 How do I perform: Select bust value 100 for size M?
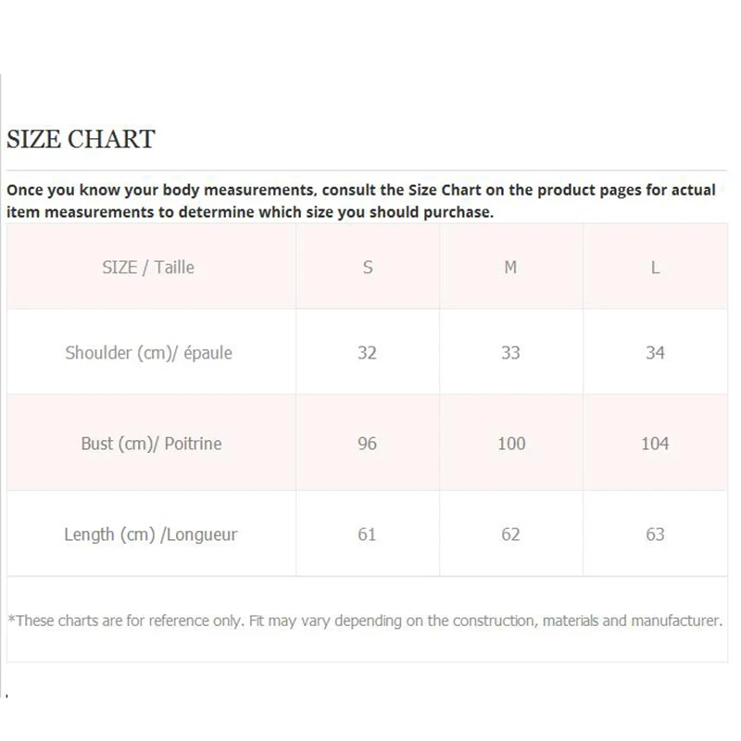[x=511, y=444]
